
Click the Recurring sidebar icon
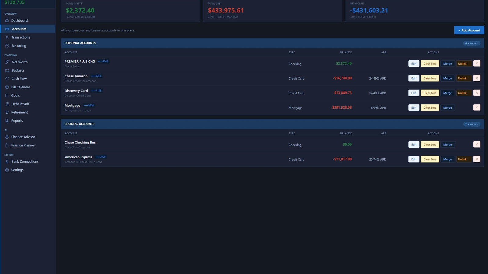(7, 46)
